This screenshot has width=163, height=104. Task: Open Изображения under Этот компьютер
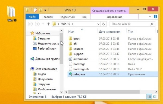point(45,89)
